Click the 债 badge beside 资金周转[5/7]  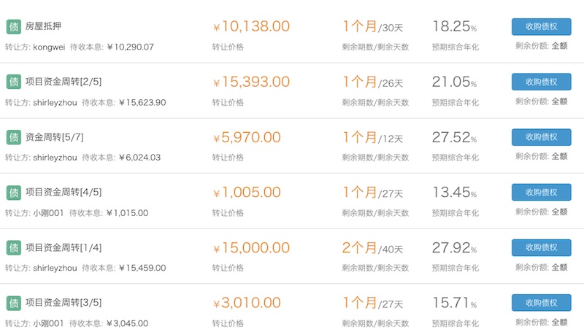[14, 137]
